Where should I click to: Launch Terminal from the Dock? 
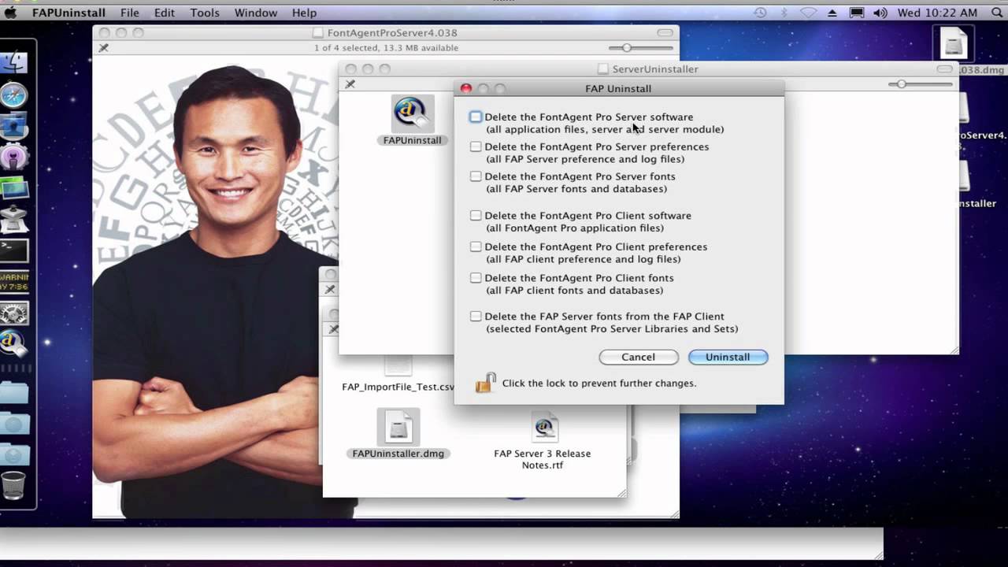pos(14,251)
